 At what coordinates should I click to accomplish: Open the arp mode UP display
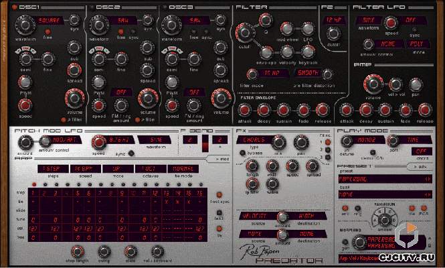click(x=118, y=169)
